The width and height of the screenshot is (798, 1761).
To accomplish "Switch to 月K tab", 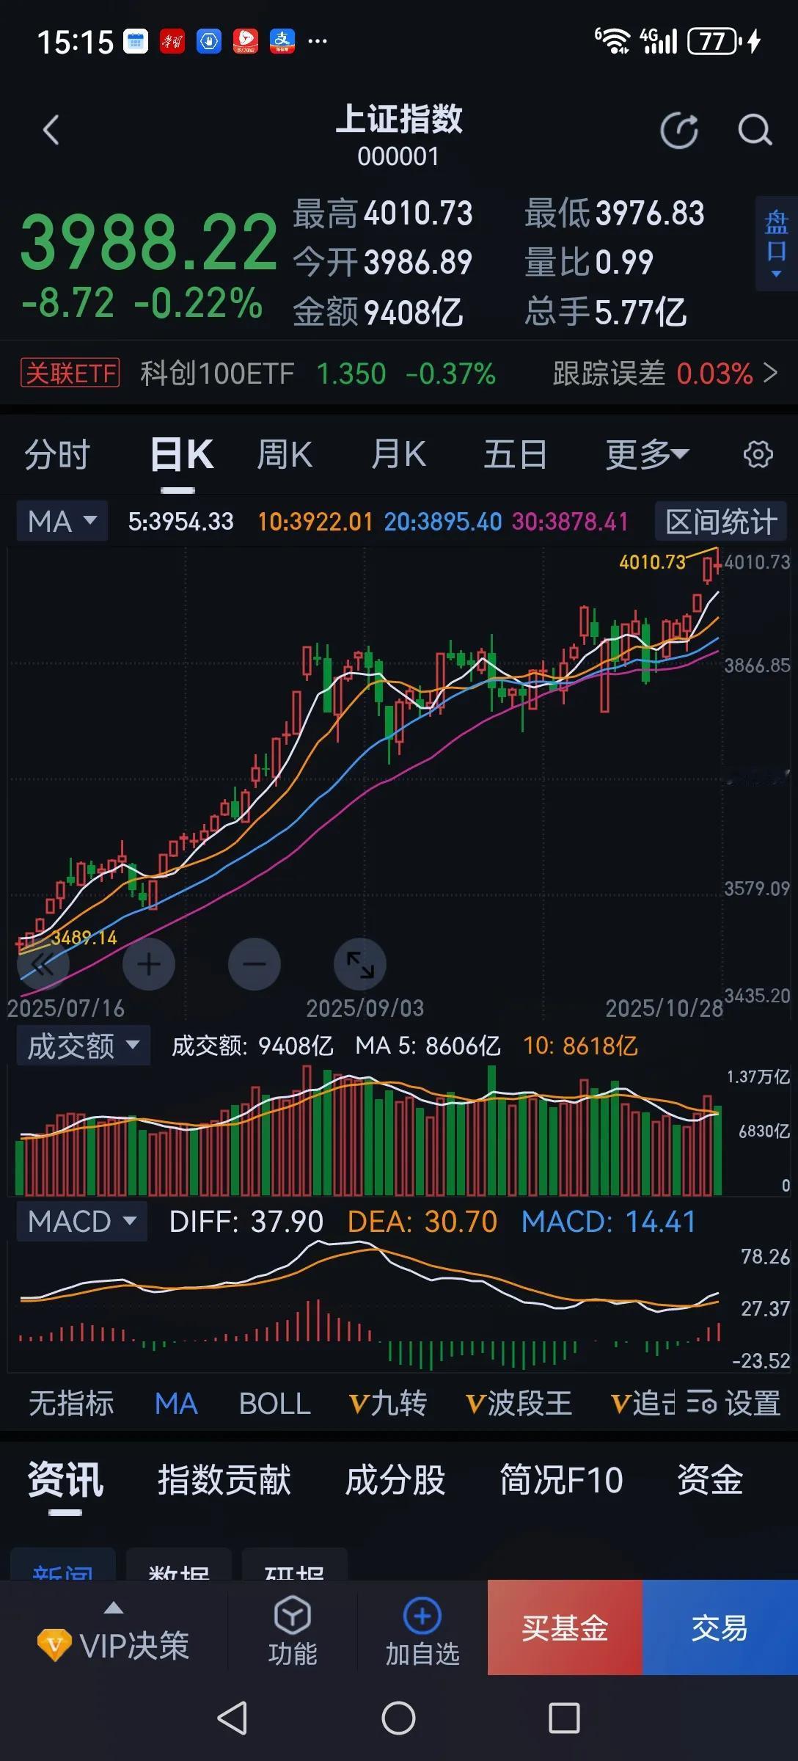I will pyautogui.click(x=398, y=454).
